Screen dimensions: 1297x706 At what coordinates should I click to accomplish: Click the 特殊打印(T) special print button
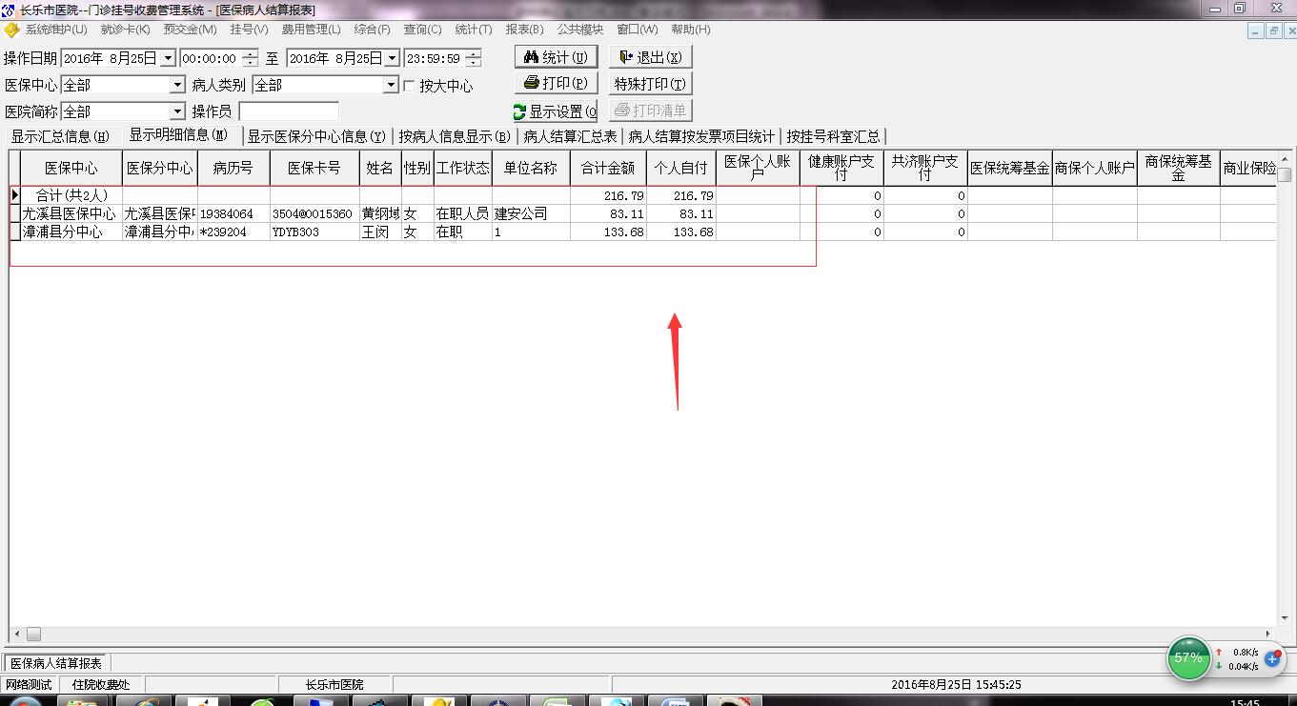pyautogui.click(x=650, y=83)
